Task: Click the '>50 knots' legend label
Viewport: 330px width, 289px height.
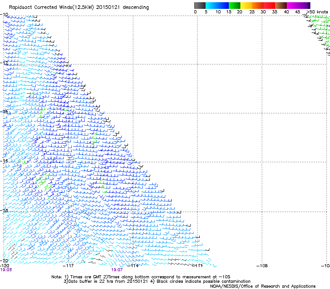Action: (x=317, y=12)
